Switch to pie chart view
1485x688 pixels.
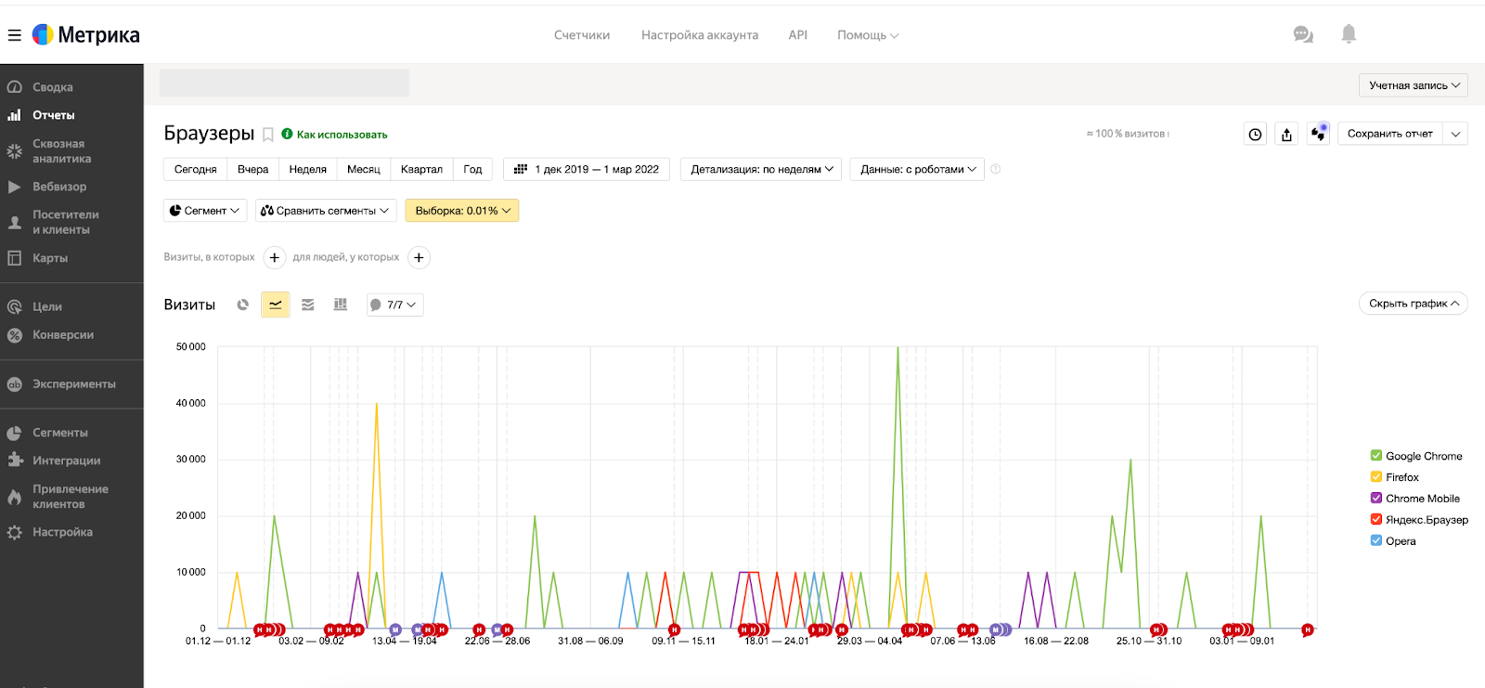pos(243,305)
